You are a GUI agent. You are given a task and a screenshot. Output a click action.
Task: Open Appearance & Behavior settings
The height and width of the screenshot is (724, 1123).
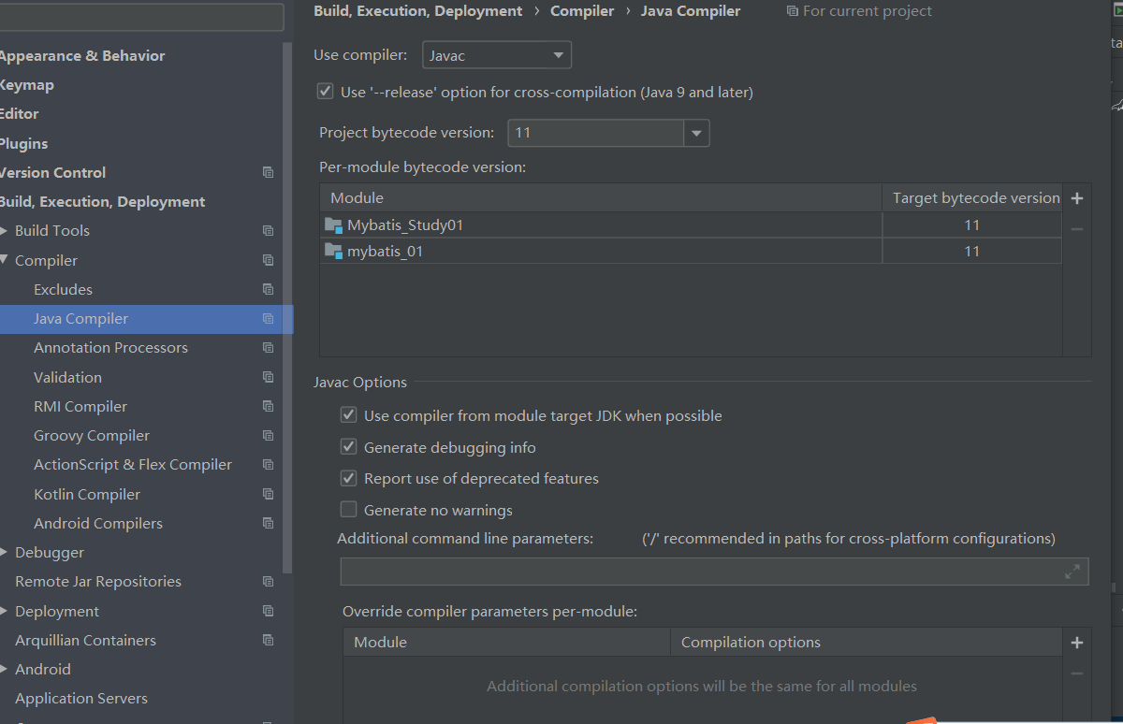point(81,55)
